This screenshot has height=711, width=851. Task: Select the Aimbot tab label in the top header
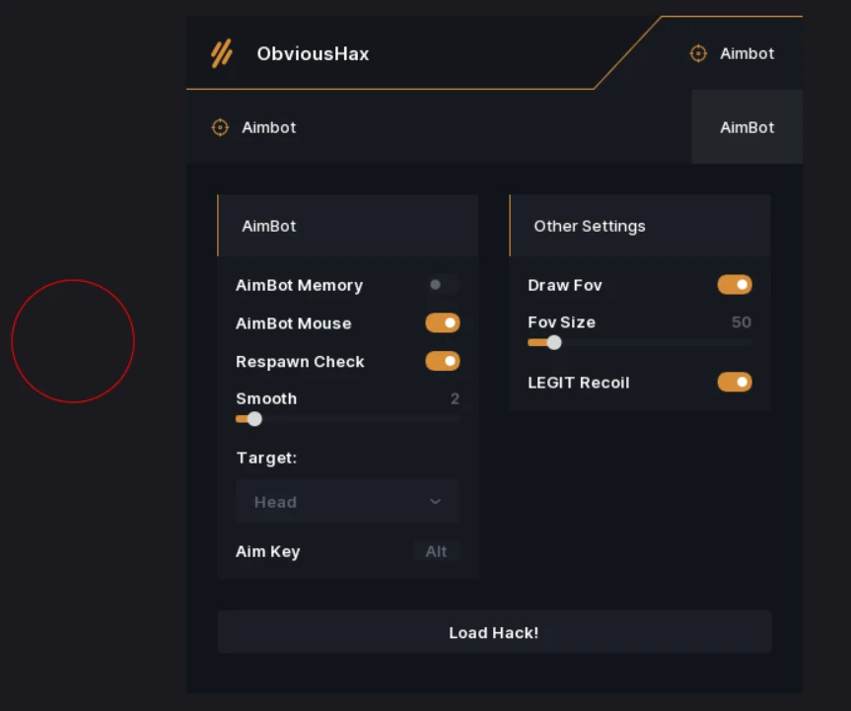click(x=746, y=53)
